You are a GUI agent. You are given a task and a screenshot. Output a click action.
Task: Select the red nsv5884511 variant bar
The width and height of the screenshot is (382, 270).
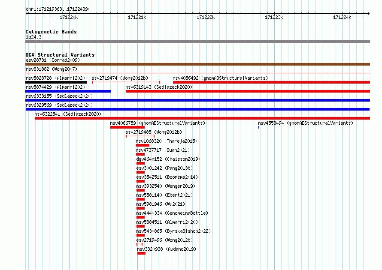click(141, 226)
